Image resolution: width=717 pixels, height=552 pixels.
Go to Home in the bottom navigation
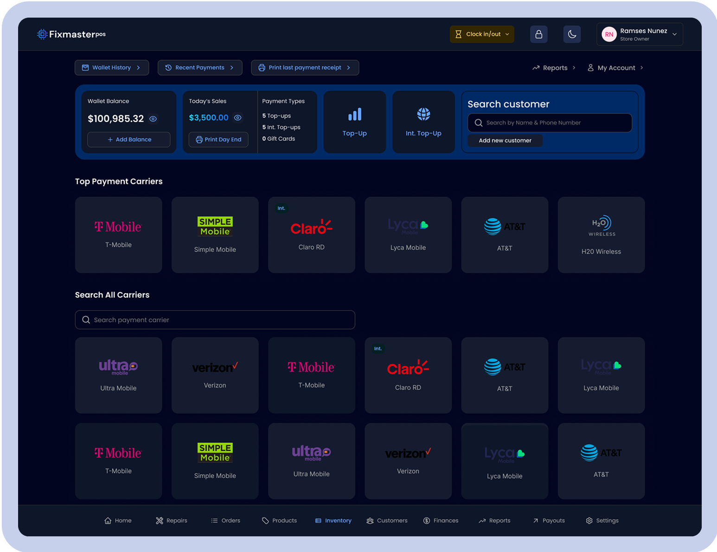(118, 520)
